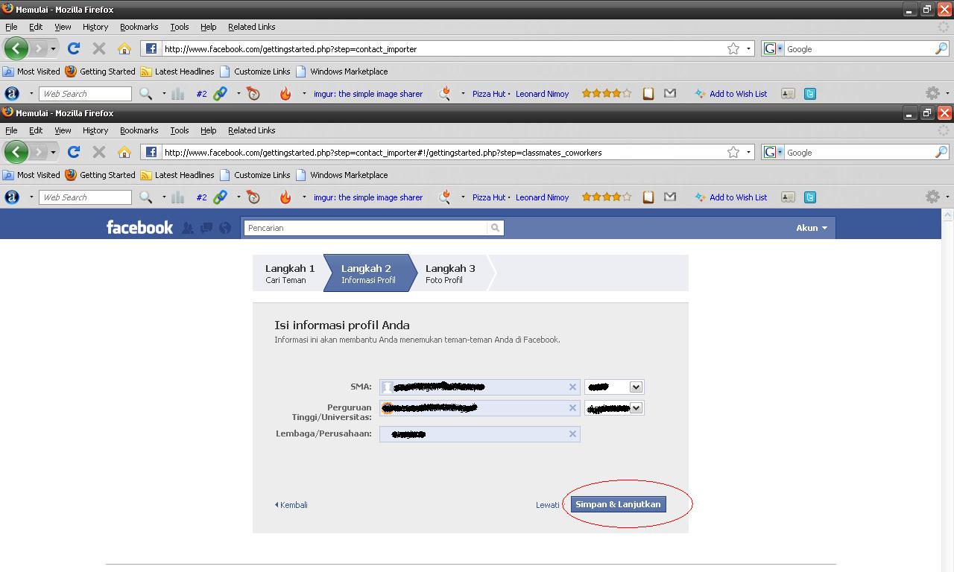Focus the Pencarian search field
This screenshot has height=572, width=954.
pyautogui.click(x=366, y=228)
